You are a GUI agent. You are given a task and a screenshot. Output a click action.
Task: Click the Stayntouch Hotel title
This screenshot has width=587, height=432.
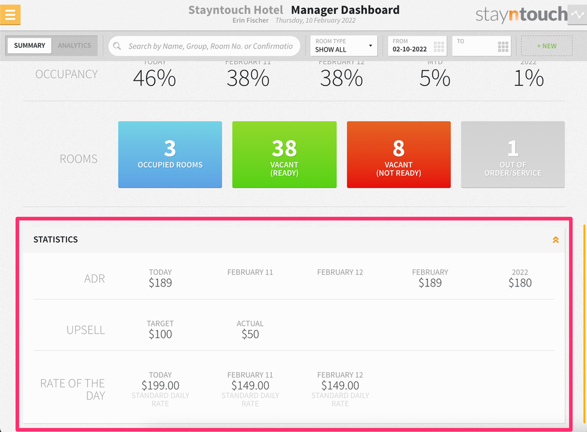(x=235, y=10)
